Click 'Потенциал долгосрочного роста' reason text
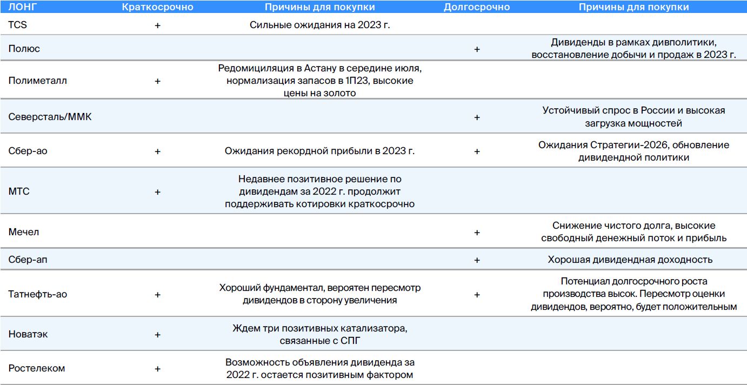This screenshot has width=747, height=385. [633, 294]
